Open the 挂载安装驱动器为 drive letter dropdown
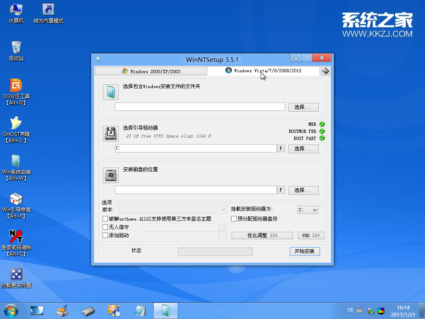Screen dimensions: 425x319 (x=308, y=210)
